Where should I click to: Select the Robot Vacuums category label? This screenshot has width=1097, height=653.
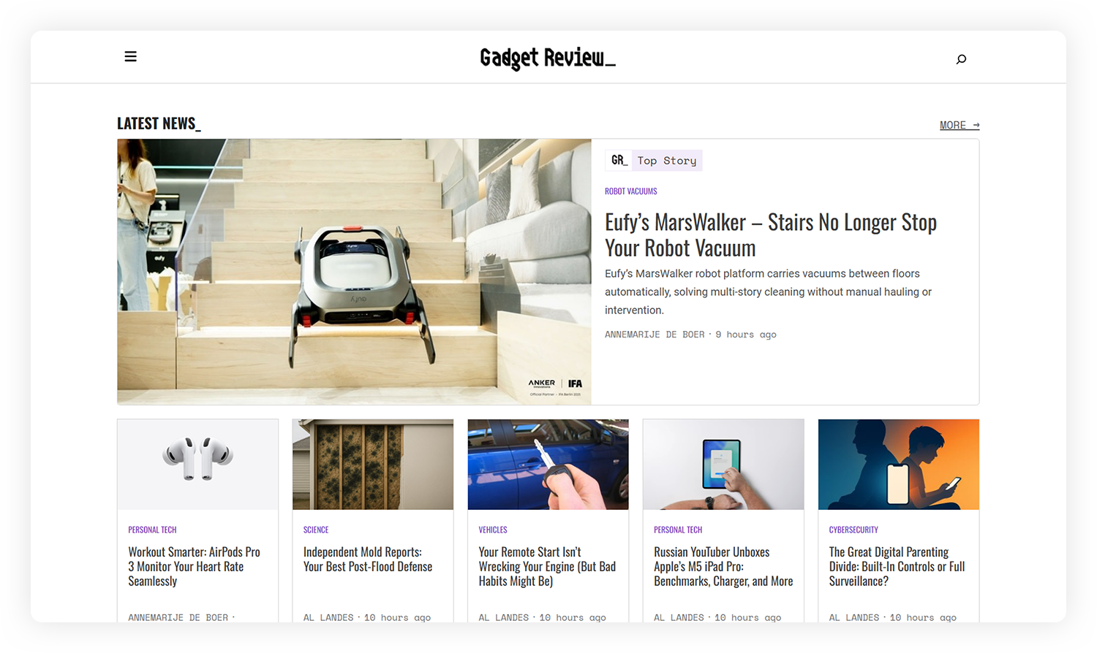point(630,191)
